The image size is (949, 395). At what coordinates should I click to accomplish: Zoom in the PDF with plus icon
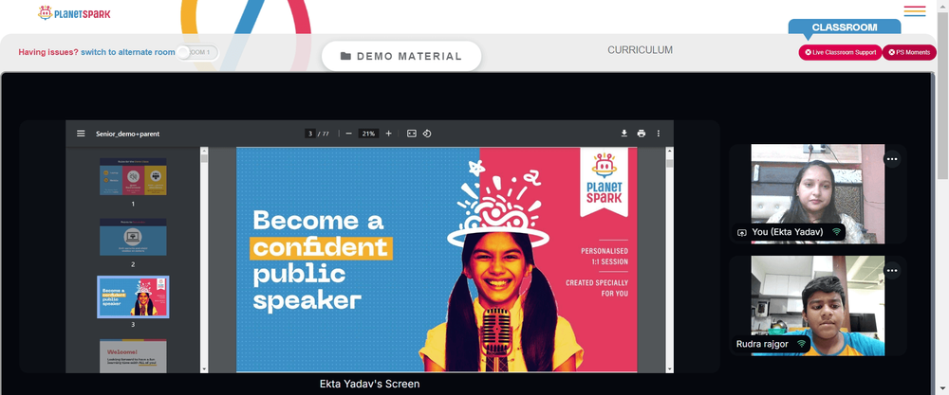click(x=388, y=134)
